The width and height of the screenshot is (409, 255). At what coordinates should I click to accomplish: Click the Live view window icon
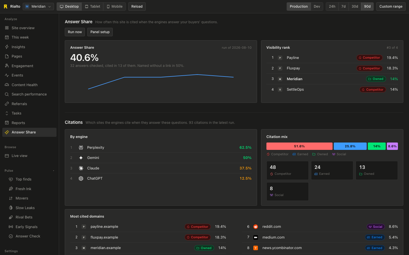click(7, 156)
